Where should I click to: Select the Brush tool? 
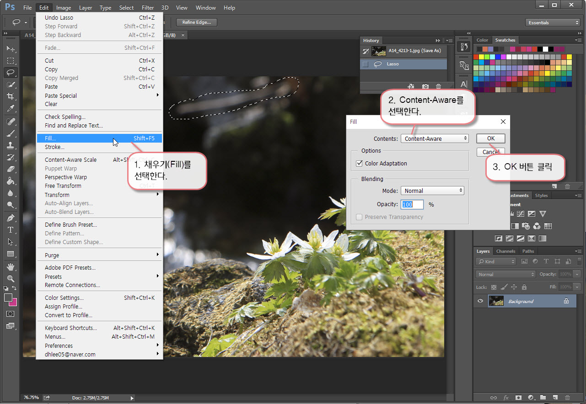[x=11, y=133]
